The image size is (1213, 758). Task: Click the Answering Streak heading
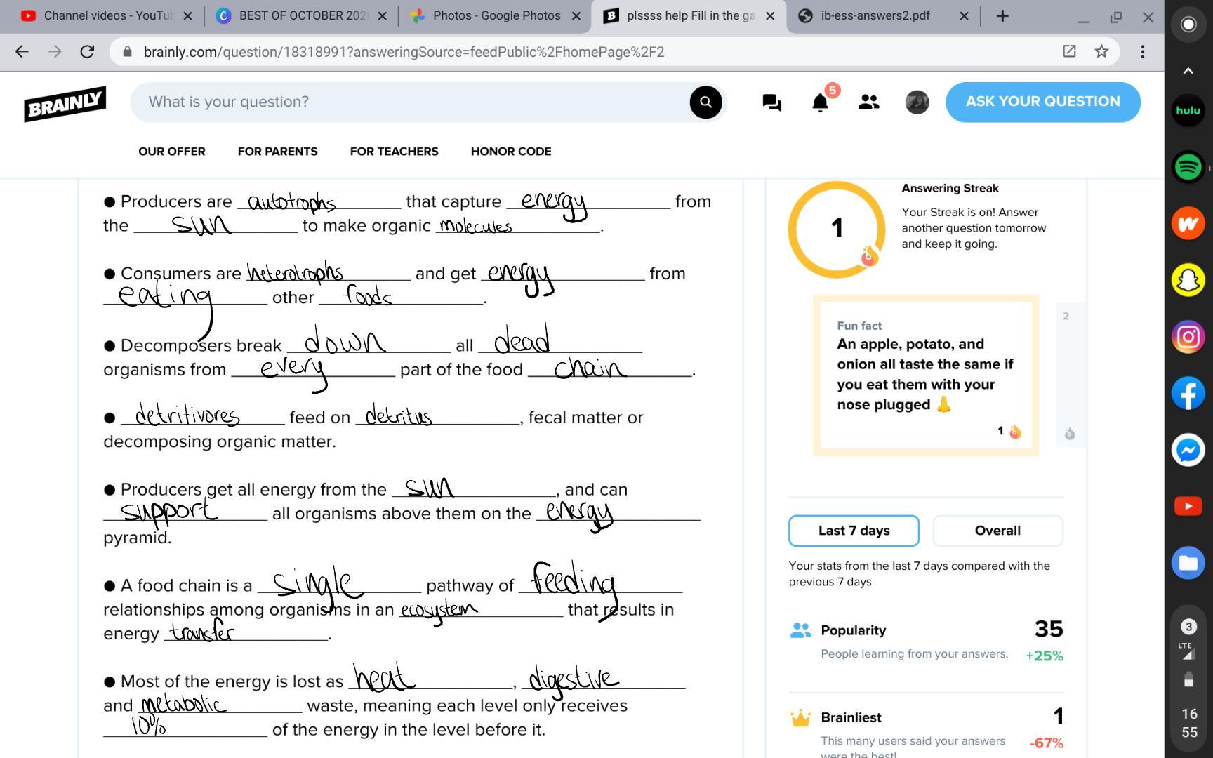950,188
